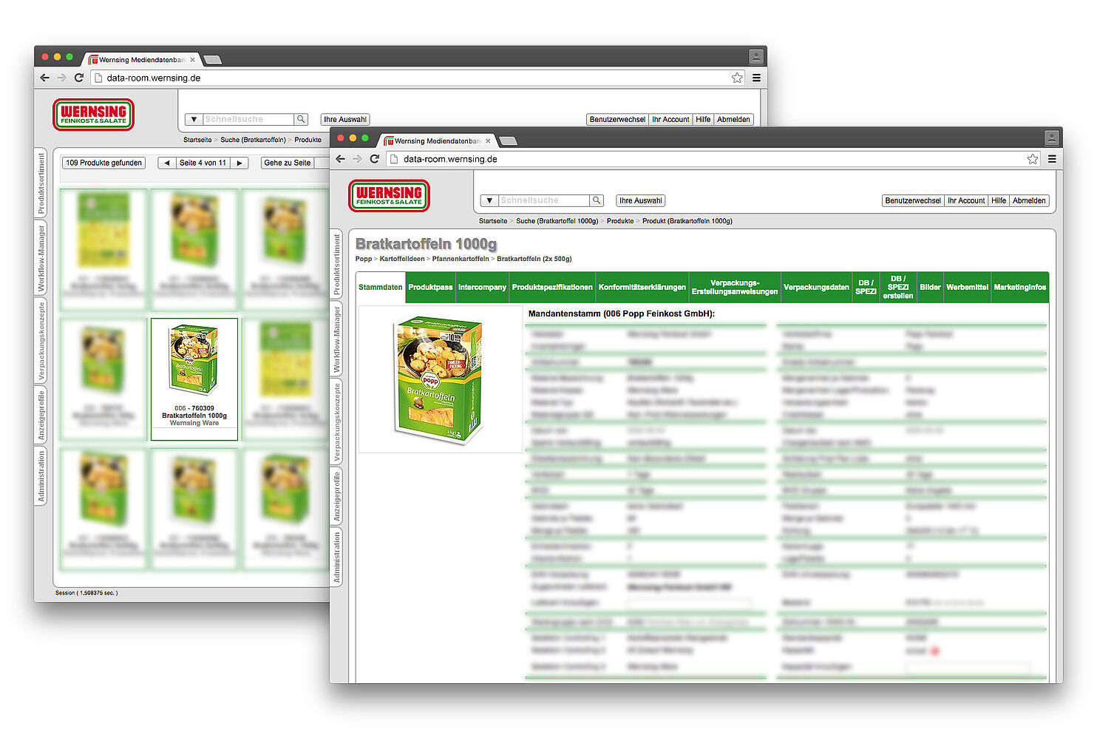Open the DB / SPEZI tab
Viewport: 1097px width, 732px height.
click(x=866, y=287)
